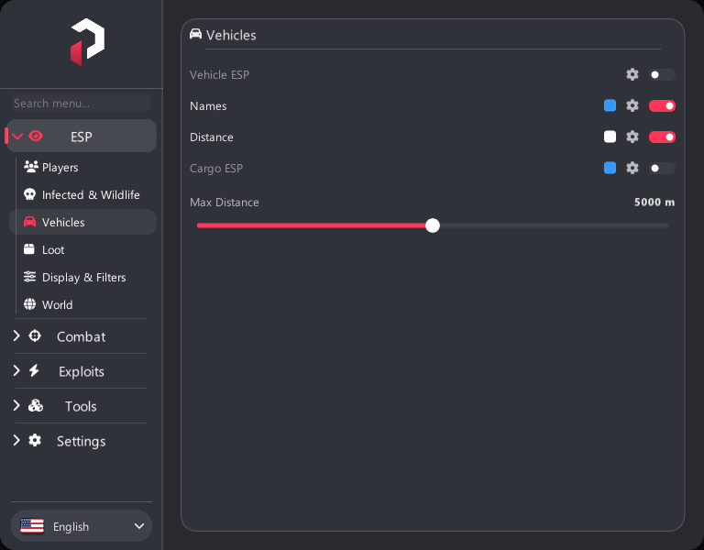Pick the blue color swatch for Cargo ESP
This screenshot has height=550, width=704.
coord(610,168)
